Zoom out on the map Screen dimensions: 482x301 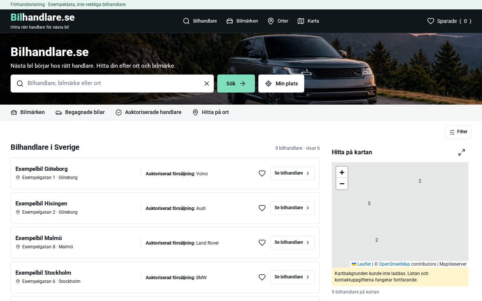pyautogui.click(x=342, y=184)
